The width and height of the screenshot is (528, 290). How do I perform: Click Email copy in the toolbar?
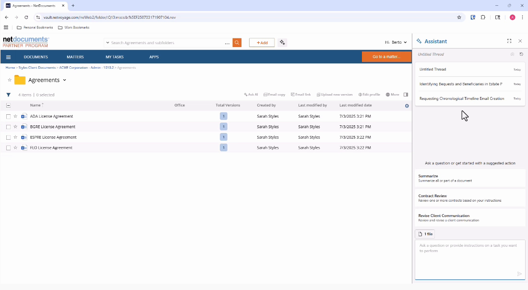(x=274, y=95)
